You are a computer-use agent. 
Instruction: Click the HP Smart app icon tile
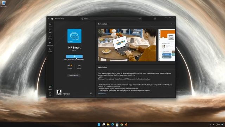pos(74,36)
